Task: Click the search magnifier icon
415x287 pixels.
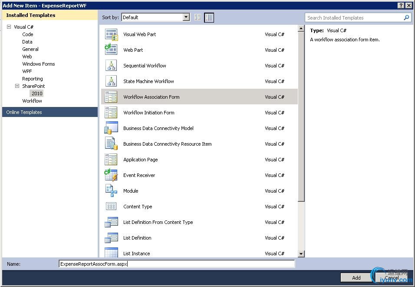Action: 406,18
